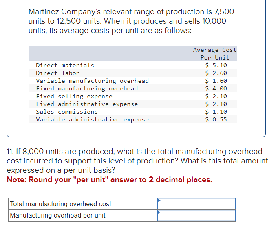This screenshot has width=278, height=227.
Task: Click the 'Direct materials' table row label
Action: 65,65
